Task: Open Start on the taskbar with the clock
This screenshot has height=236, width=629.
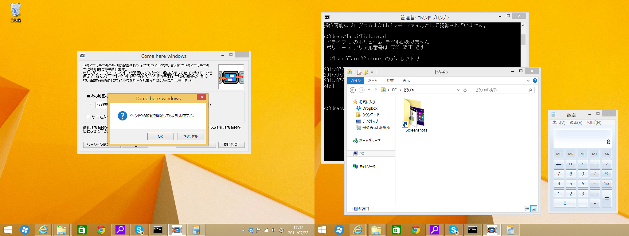Action: [7, 230]
